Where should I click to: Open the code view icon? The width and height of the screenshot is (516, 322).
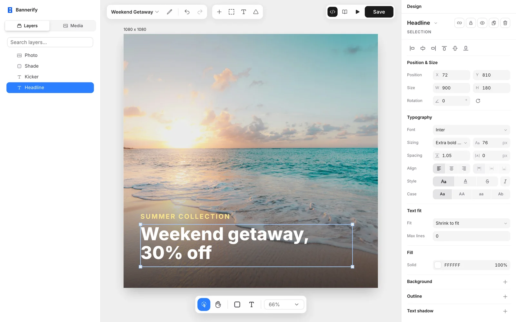pos(332,12)
